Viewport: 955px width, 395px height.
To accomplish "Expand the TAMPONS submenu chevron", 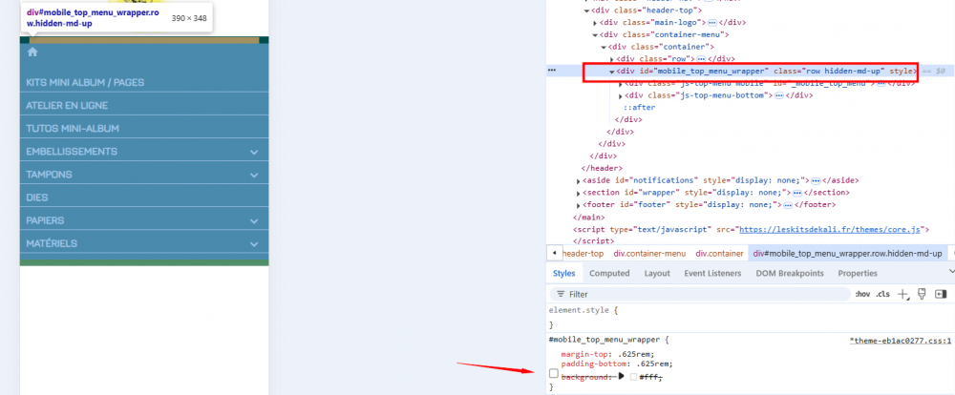I will click(x=254, y=175).
